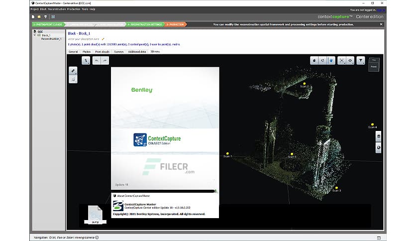Click the Top face of the view cube

374,60
